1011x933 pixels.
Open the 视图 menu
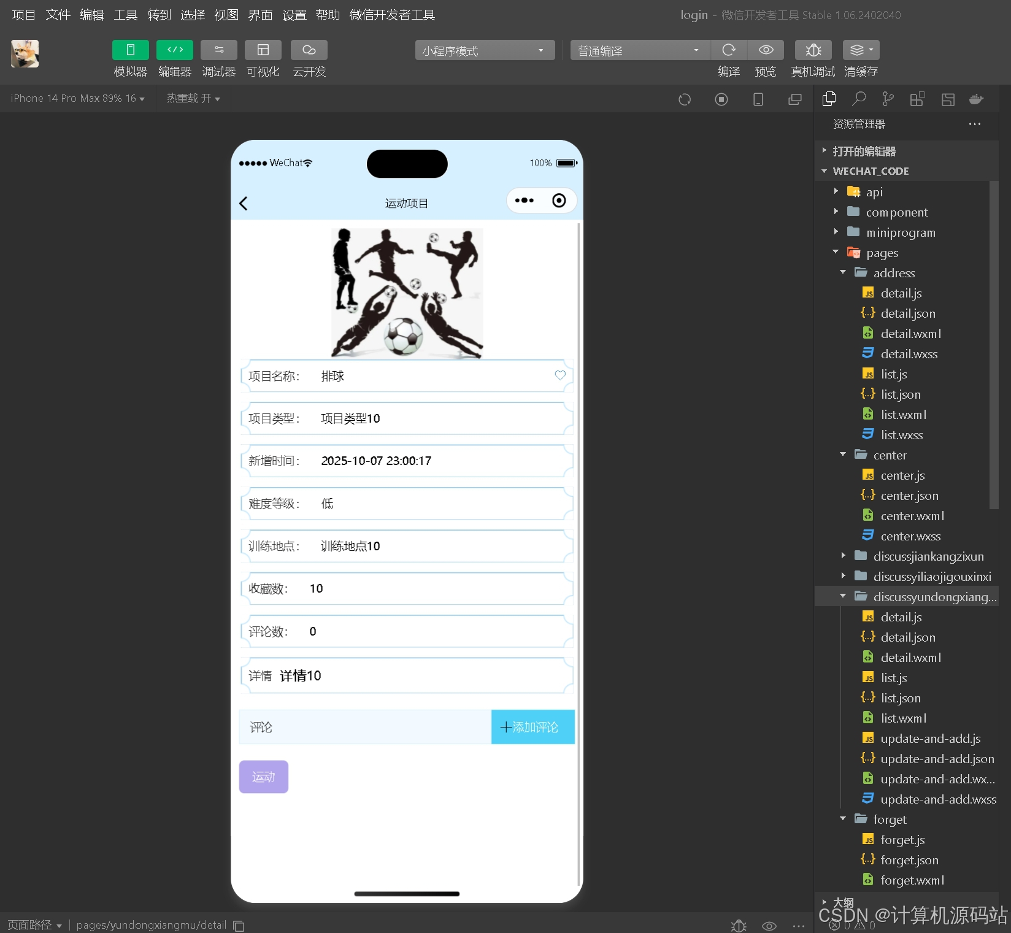pyautogui.click(x=226, y=15)
